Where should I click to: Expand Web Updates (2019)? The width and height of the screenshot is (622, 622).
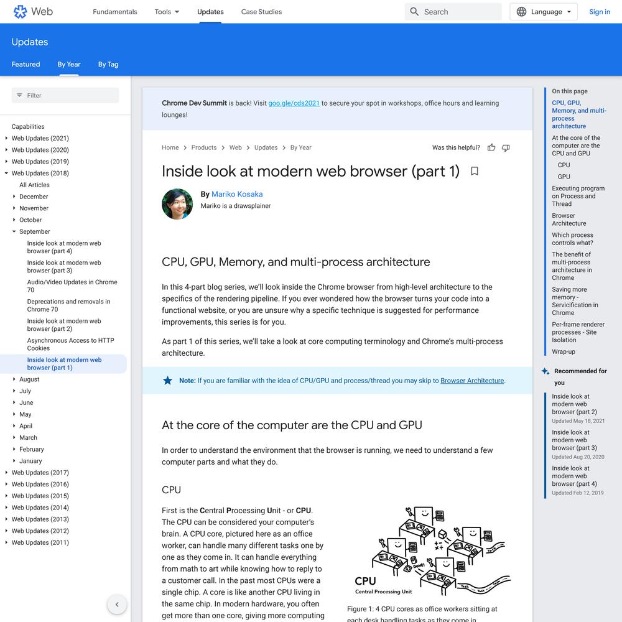(6, 162)
